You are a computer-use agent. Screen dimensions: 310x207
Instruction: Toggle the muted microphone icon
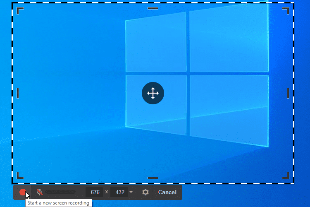pos(40,192)
